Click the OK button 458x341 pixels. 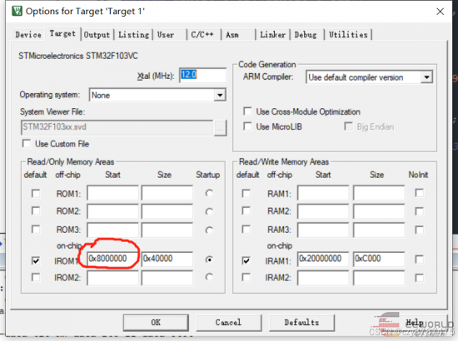[x=156, y=323]
